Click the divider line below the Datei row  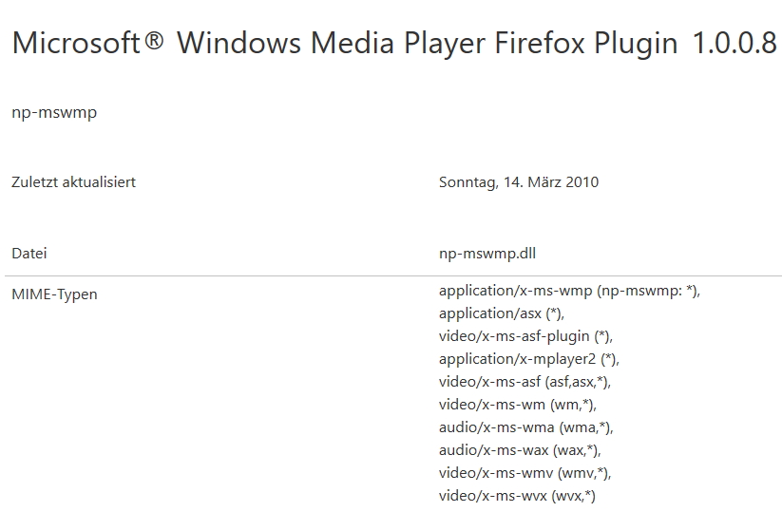point(391,276)
